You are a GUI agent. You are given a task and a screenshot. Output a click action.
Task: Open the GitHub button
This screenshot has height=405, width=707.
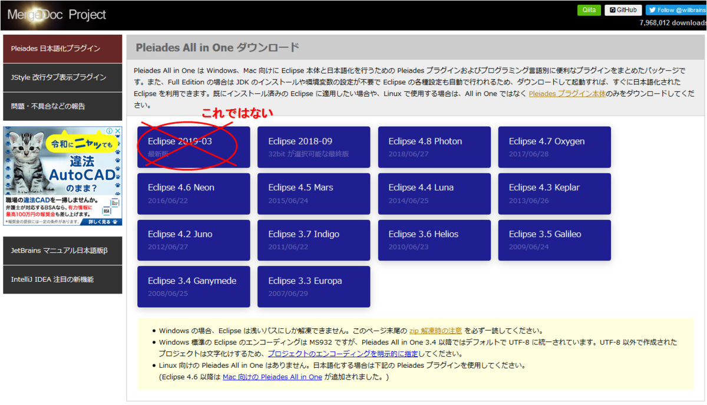(x=623, y=10)
